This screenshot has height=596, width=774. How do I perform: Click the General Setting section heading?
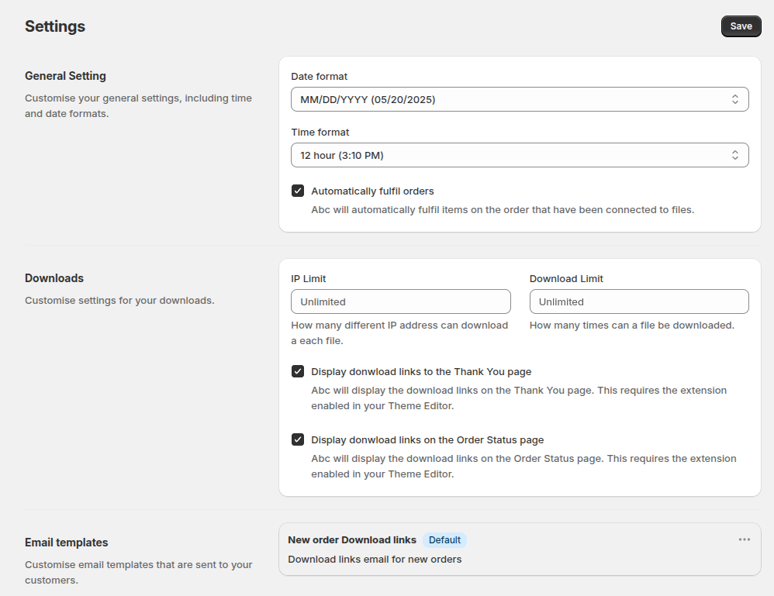tap(65, 75)
